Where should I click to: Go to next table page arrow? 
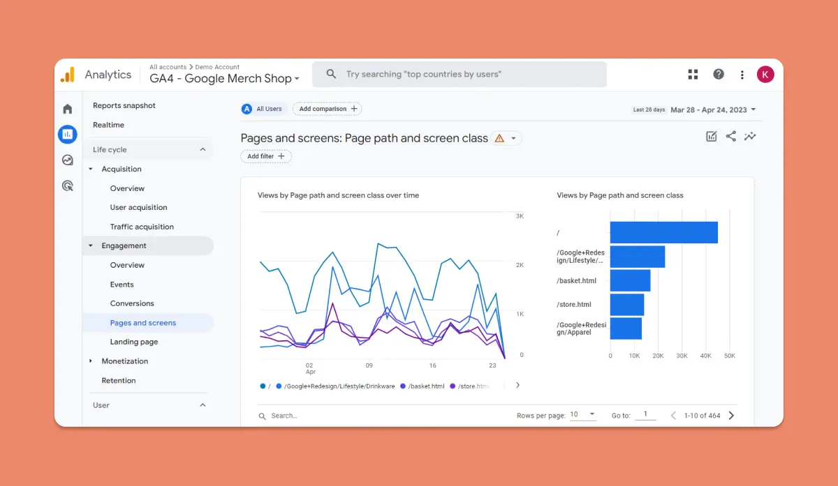pyautogui.click(x=731, y=416)
